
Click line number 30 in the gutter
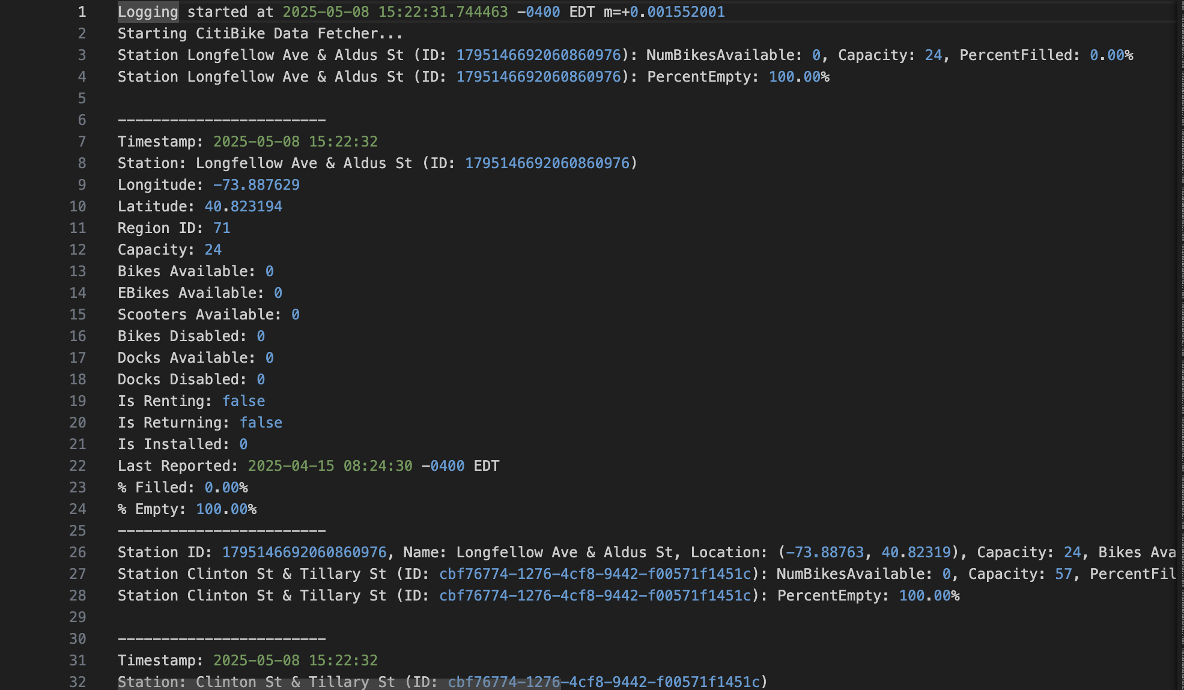[x=77, y=639]
